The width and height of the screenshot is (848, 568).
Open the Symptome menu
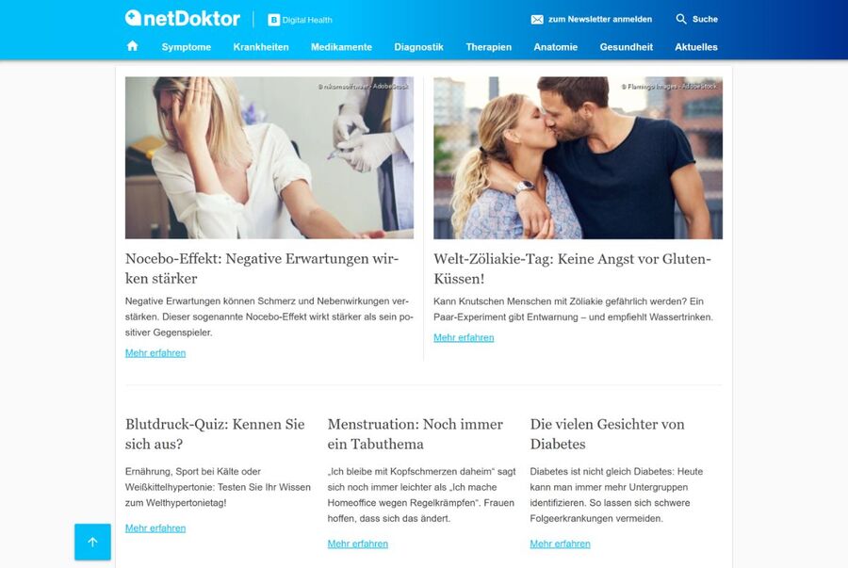click(x=186, y=47)
